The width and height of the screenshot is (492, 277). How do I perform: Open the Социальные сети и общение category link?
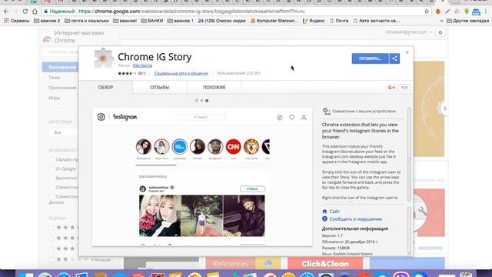[181, 73]
